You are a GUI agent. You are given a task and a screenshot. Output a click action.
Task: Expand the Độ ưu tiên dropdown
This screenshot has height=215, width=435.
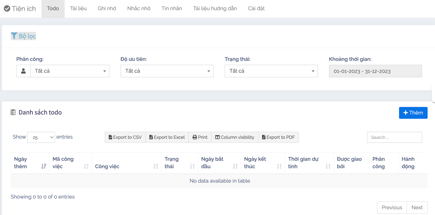click(x=167, y=71)
